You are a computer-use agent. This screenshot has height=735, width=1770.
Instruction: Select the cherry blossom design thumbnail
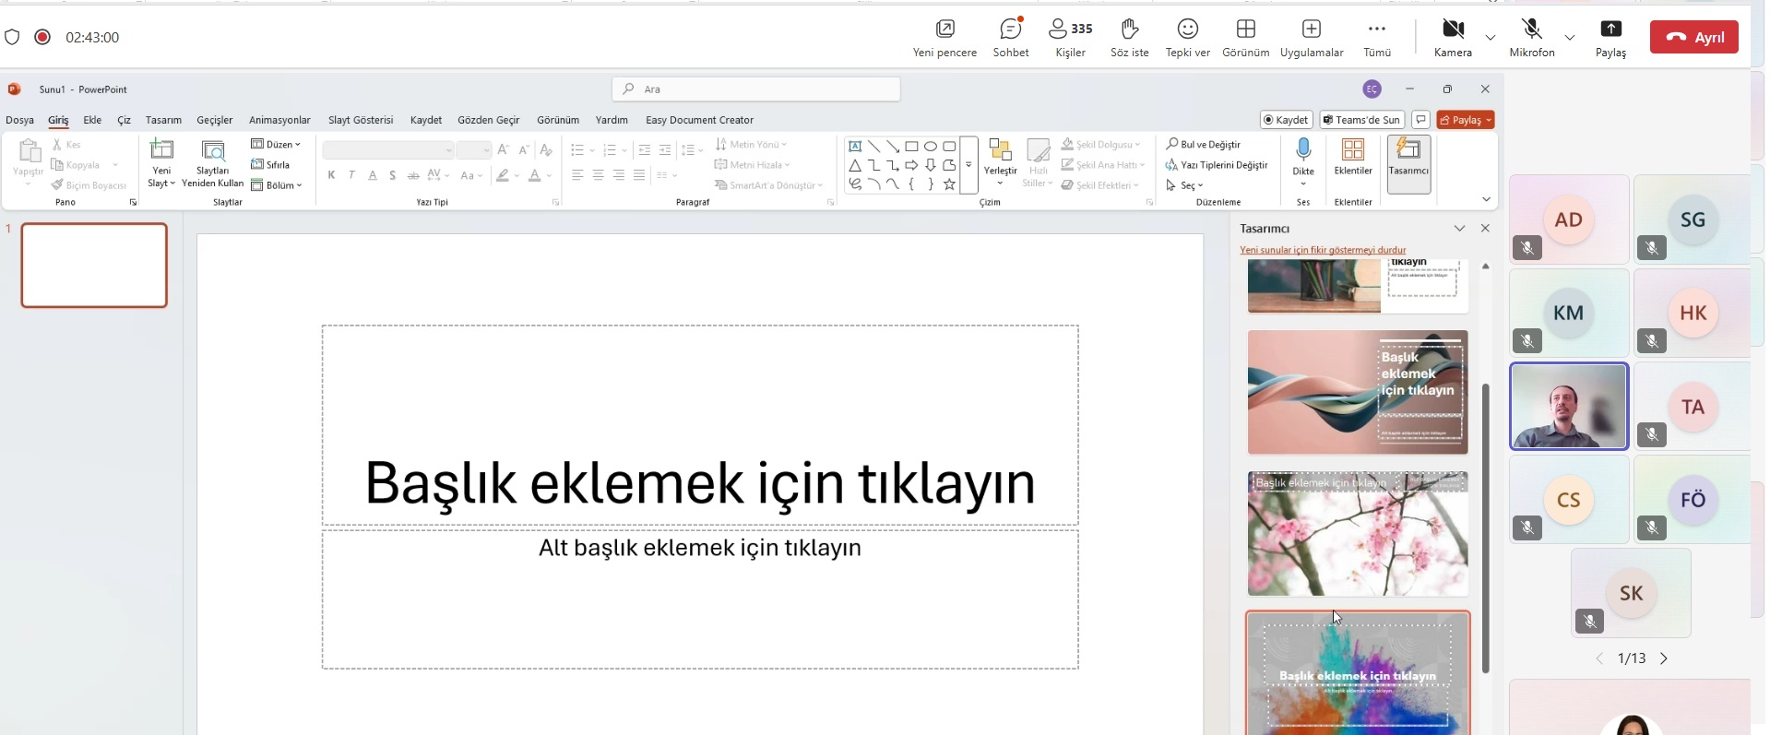(1357, 534)
